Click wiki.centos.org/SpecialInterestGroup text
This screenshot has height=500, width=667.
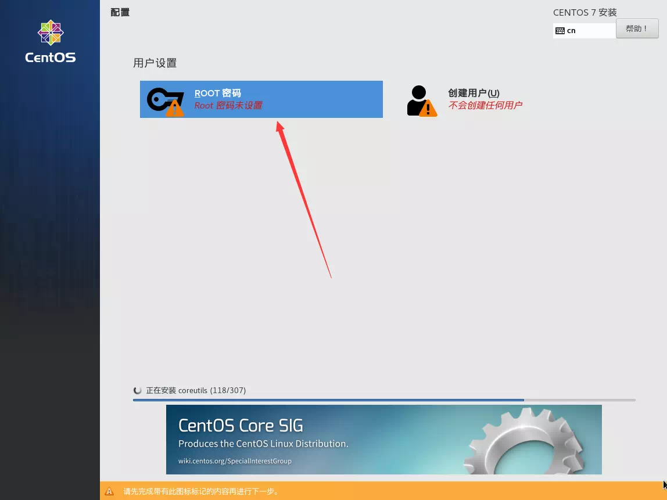(235, 461)
